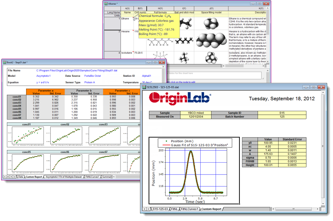Click the S1512503 horizontal scrollbar thumb
This screenshot has width=333, height=221.
pyautogui.click(x=294, y=209)
